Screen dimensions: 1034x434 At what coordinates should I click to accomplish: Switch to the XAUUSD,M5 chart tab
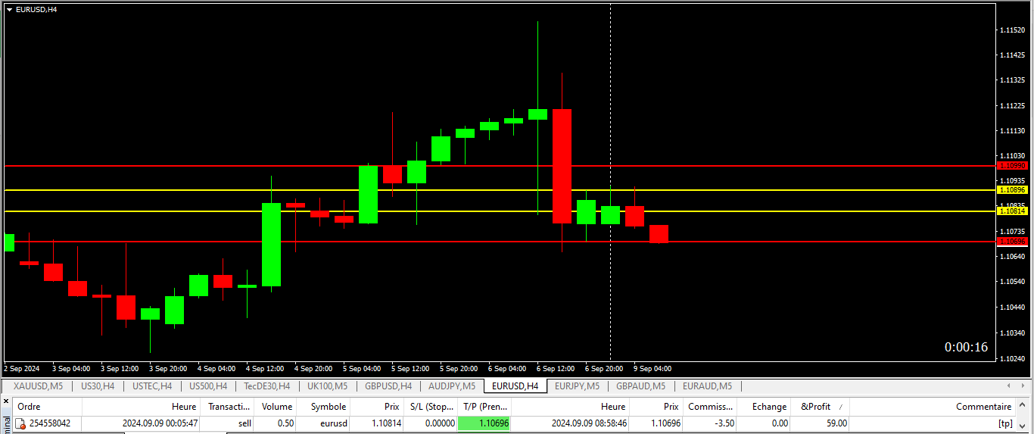(x=37, y=386)
